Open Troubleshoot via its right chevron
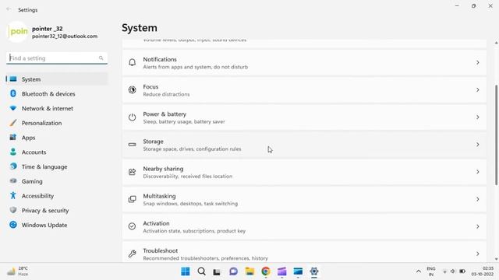Screen dimensions: 499x280 point(478,254)
